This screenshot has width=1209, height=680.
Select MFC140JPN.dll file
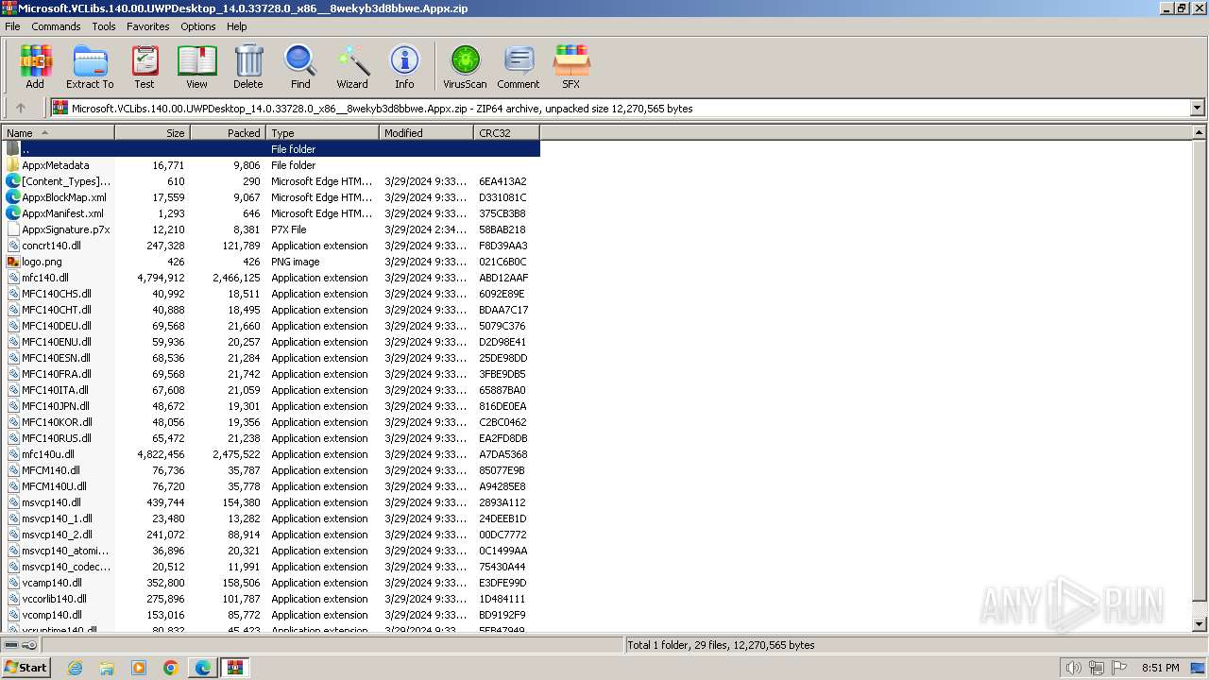(271, 406)
